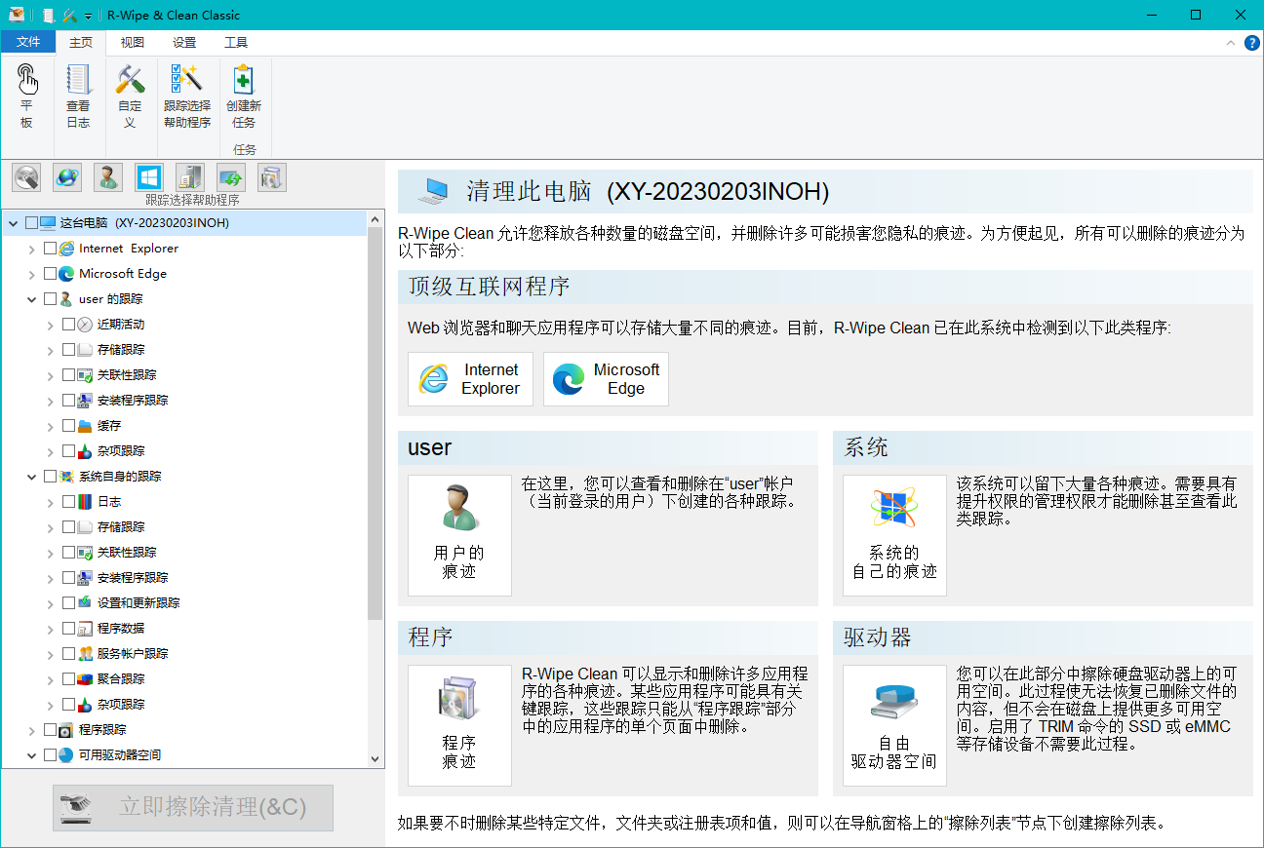1264x848 pixels.
Task: Click the server document helper icon
Action: [x=190, y=176]
